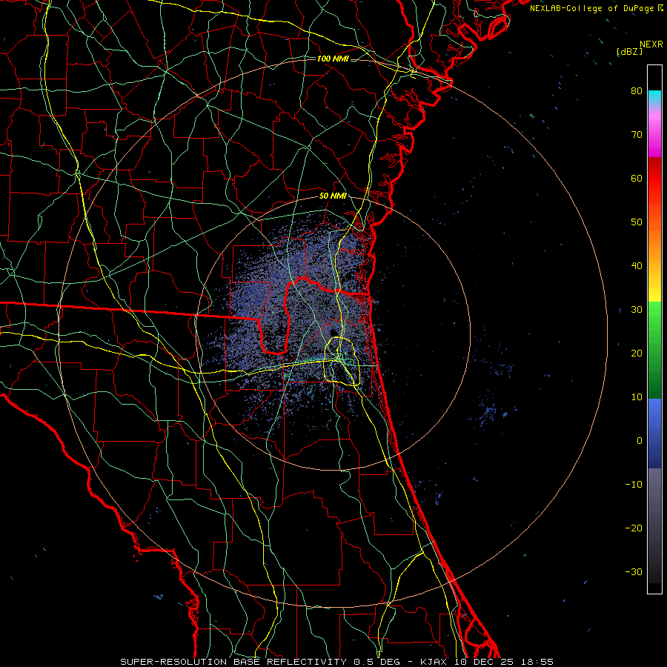Click the blue segment of the color bar
This screenshot has width=667, height=667.
654,433
